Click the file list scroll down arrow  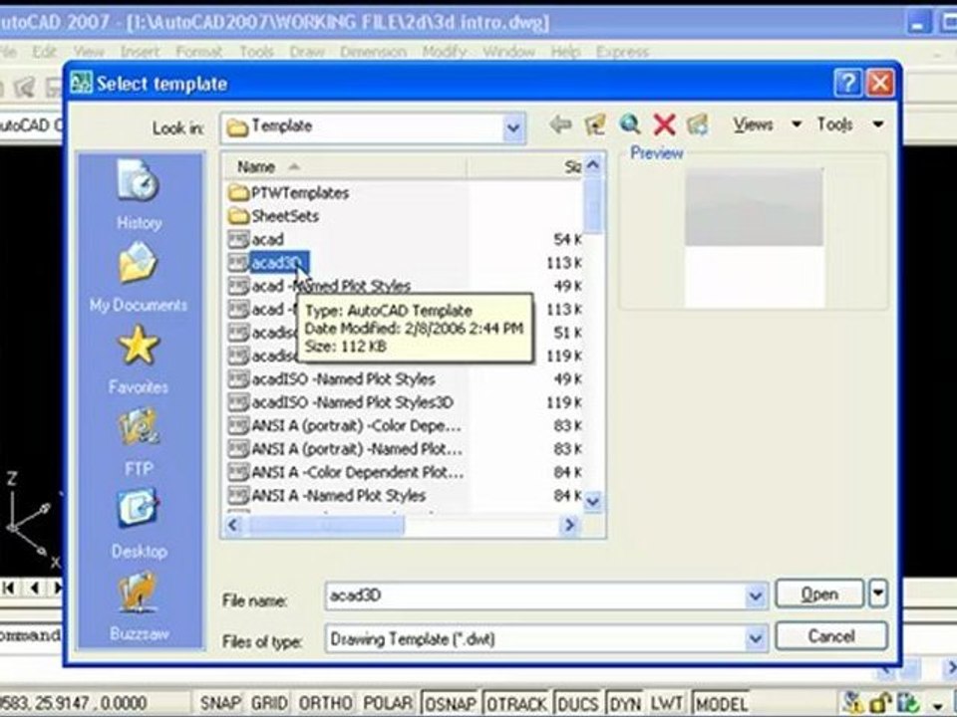click(x=592, y=502)
